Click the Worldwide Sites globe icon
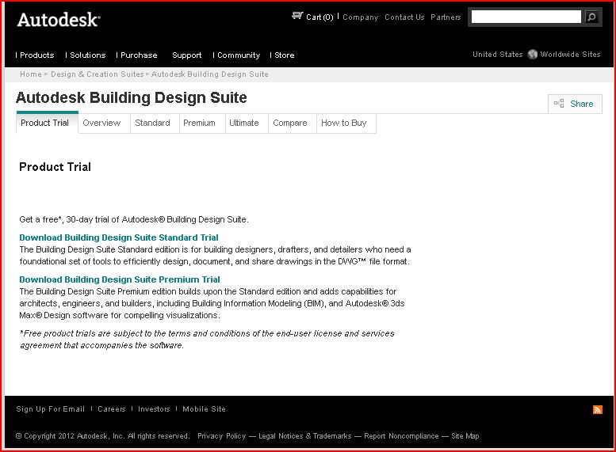This screenshot has height=452, width=616. click(x=532, y=54)
